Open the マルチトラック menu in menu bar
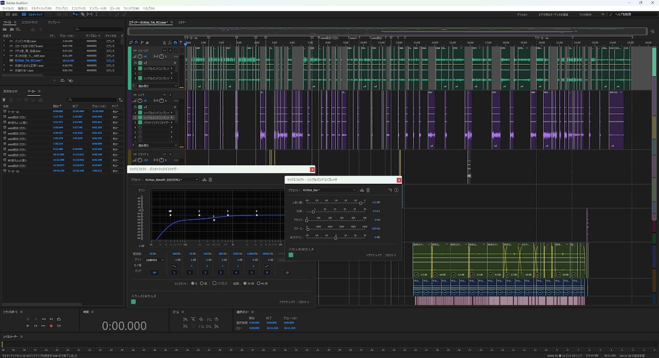 tap(42, 9)
